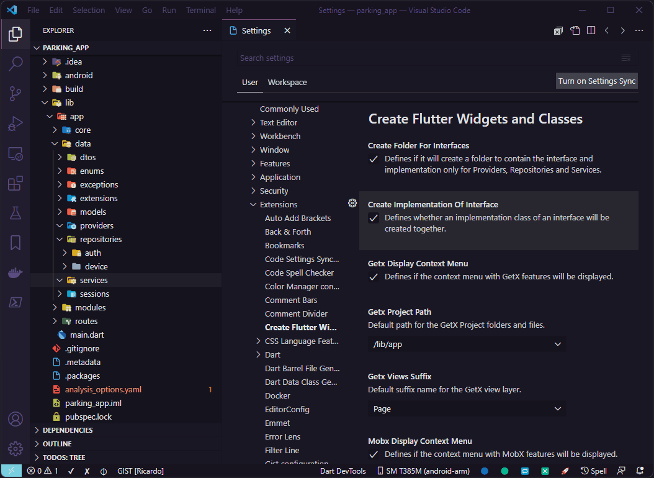Image resolution: width=654 pixels, height=478 pixels.
Task: Toggle Getx Display Context Menu checkbox
Action: point(374,277)
